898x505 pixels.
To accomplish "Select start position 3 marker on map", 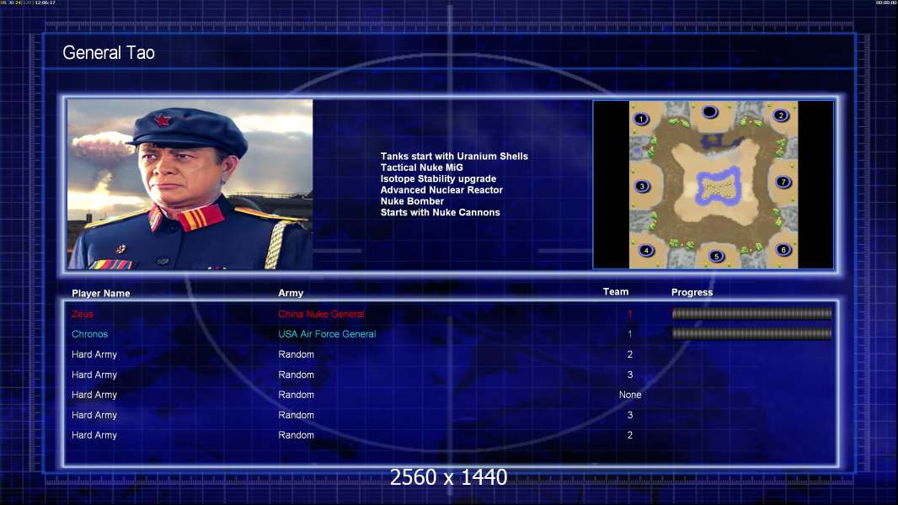I will [642, 187].
